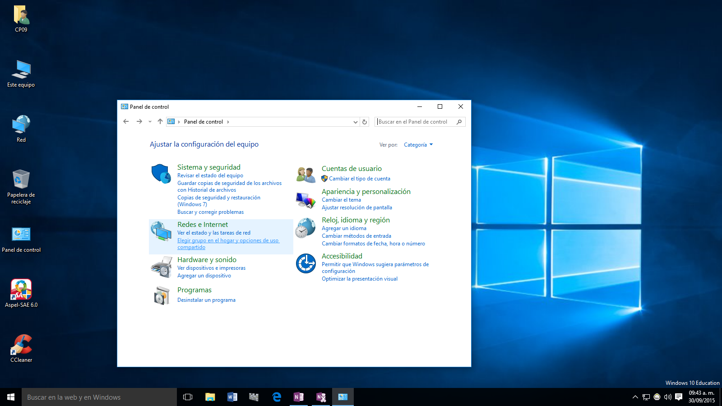Open the Hardware y sonido printer icon
The width and height of the screenshot is (722, 406).
pos(161,267)
